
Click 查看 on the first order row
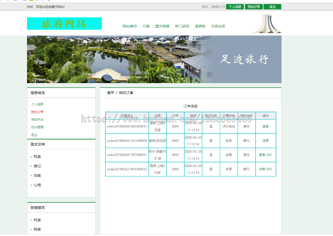(265, 126)
